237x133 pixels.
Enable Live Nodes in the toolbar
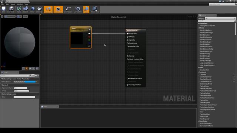(x=68, y=10)
